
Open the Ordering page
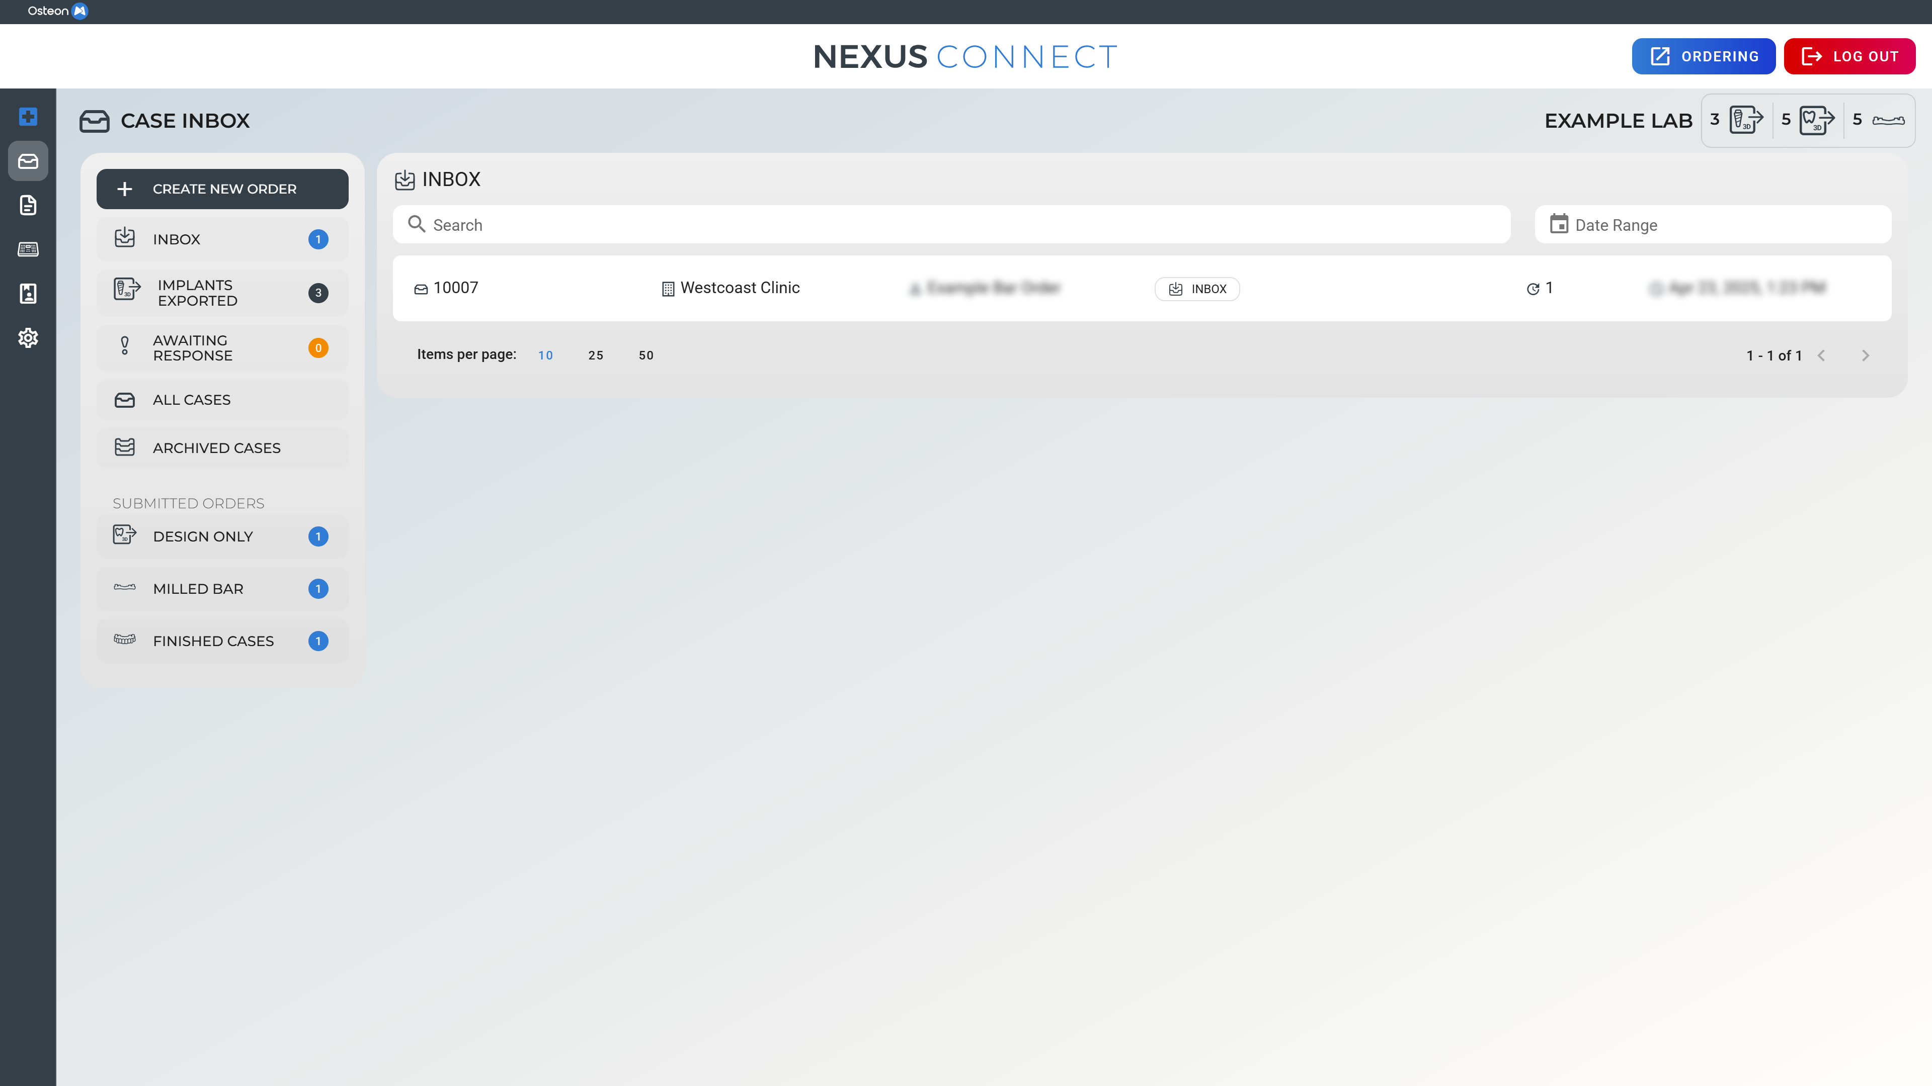(x=1703, y=56)
